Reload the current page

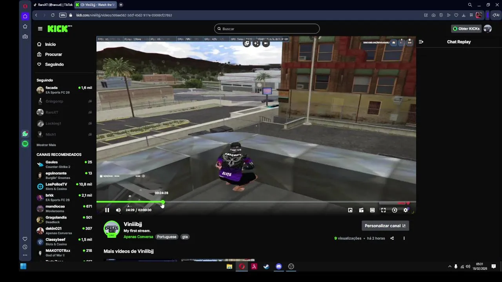(53, 15)
